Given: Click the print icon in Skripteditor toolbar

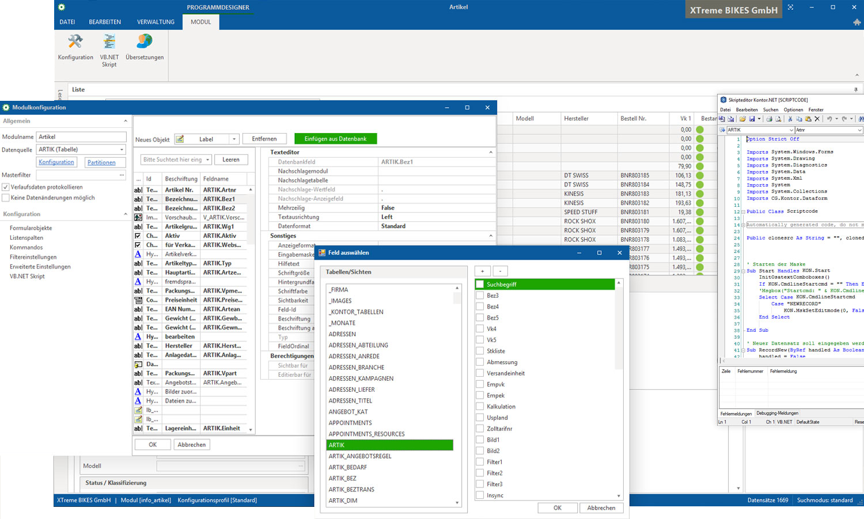Looking at the screenshot, I should 769,119.
